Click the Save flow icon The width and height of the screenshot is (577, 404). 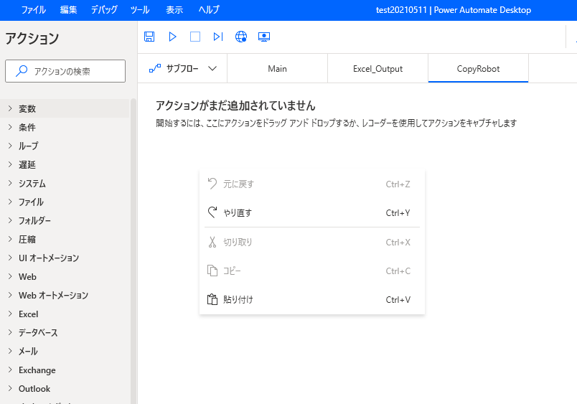(x=149, y=37)
